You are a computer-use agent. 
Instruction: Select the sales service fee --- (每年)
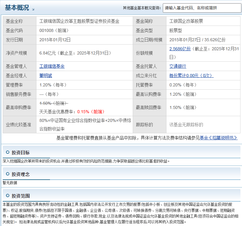pos(49,94)
